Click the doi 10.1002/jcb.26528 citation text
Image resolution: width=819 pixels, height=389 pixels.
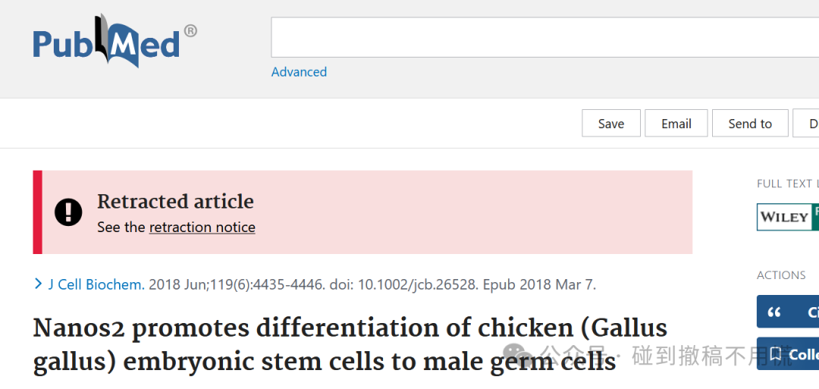point(403,284)
